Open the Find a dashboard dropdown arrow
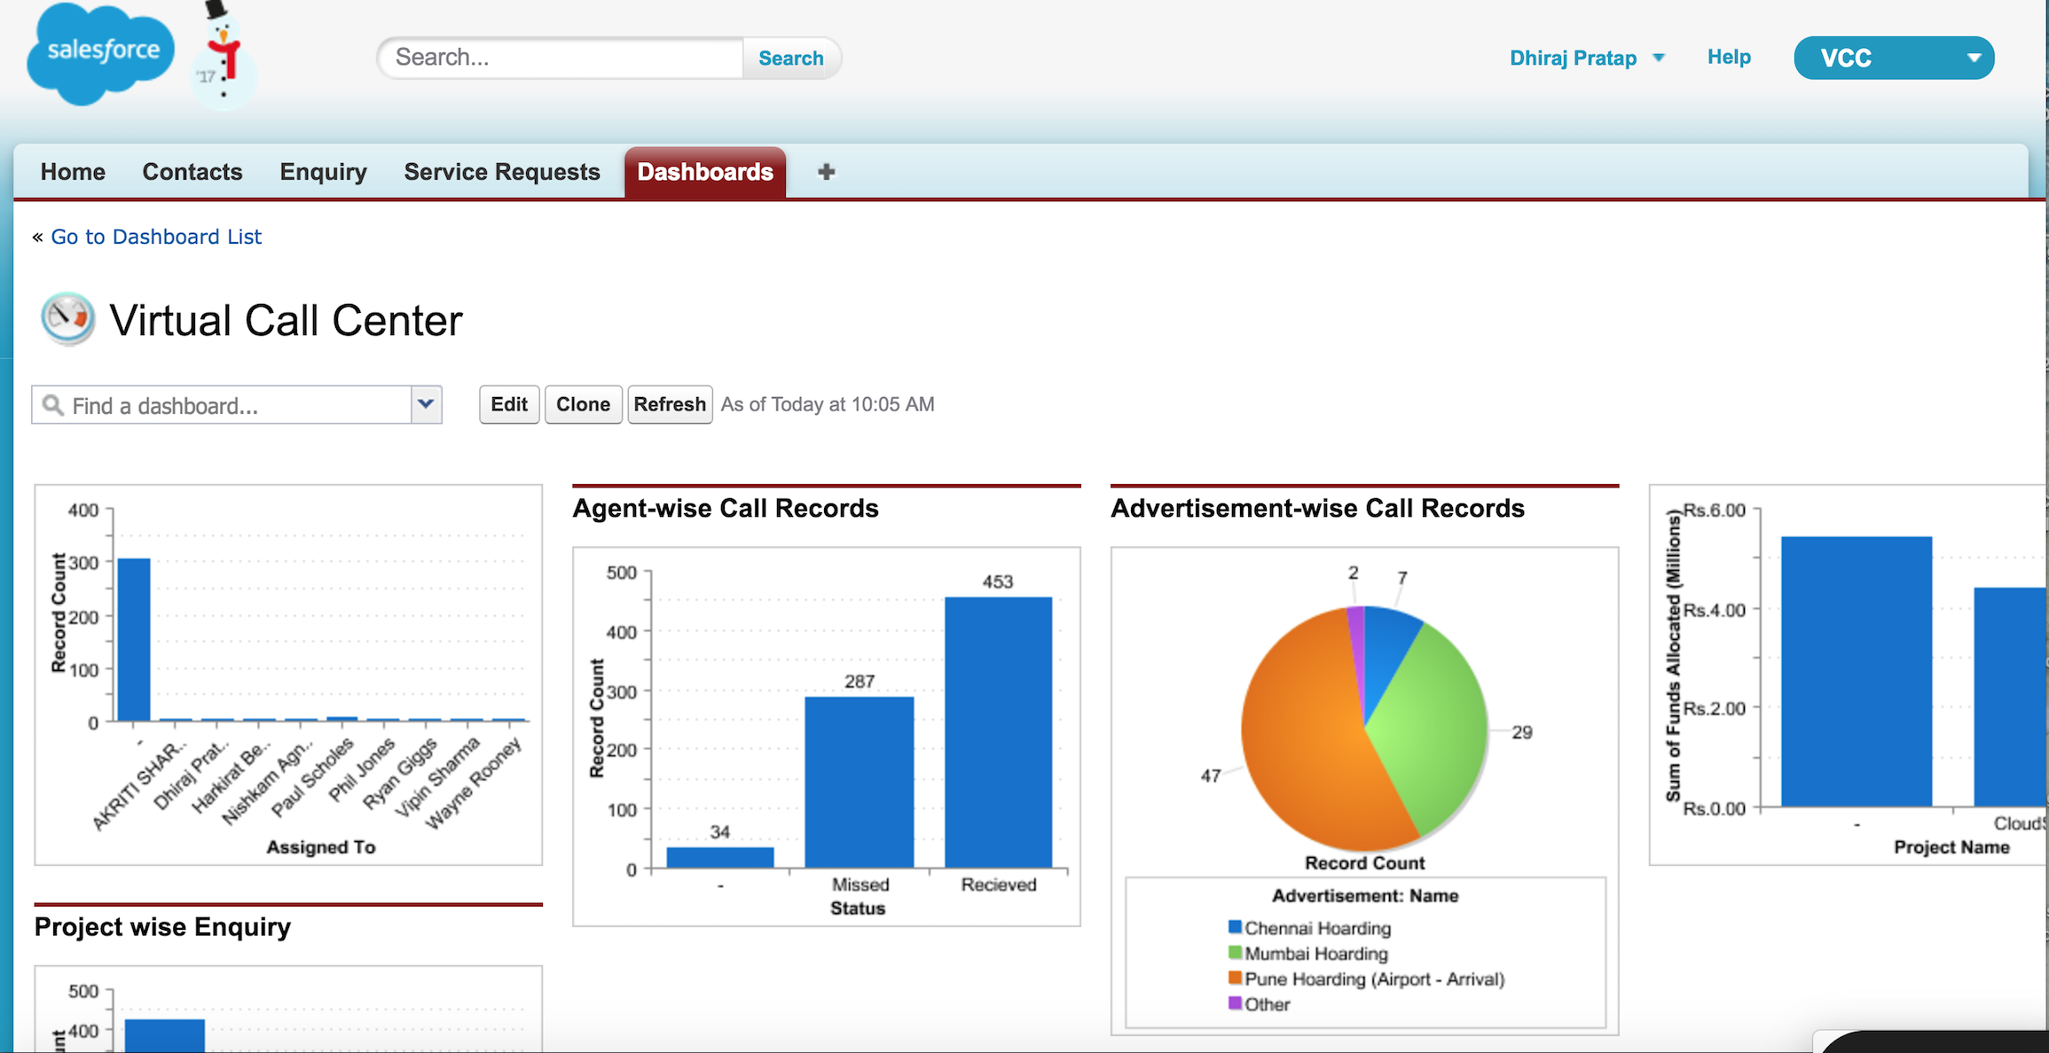 pyautogui.click(x=427, y=404)
